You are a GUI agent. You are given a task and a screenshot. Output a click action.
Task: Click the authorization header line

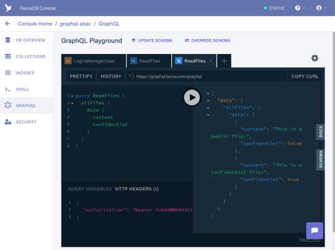(137, 210)
